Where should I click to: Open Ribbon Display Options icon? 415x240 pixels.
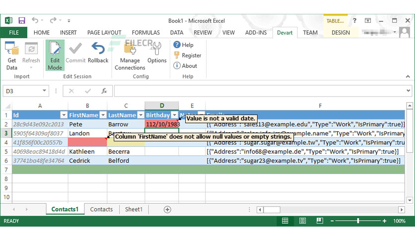pos(368,20)
